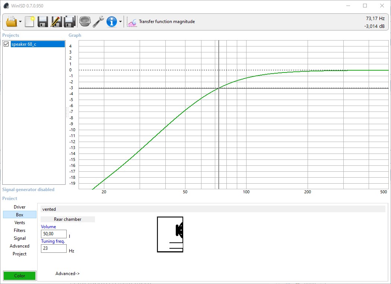Click the -3,014 dB cursor readout
This screenshot has width=391, height=284.
[374, 26]
